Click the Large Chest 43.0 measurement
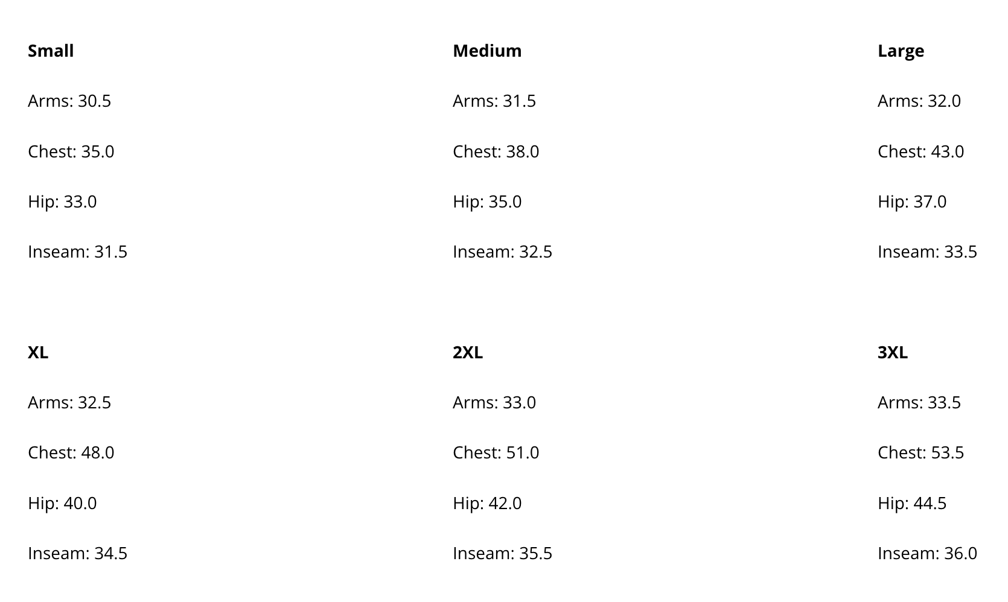The height and width of the screenshot is (602, 1008). click(x=921, y=151)
